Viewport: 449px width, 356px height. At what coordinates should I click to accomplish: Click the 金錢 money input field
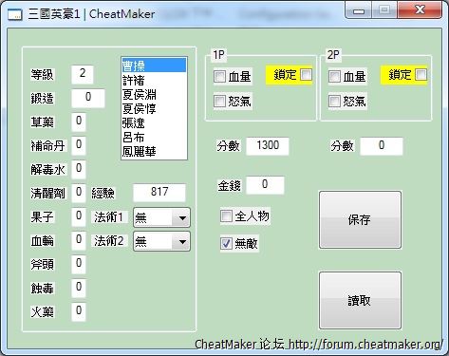click(265, 185)
